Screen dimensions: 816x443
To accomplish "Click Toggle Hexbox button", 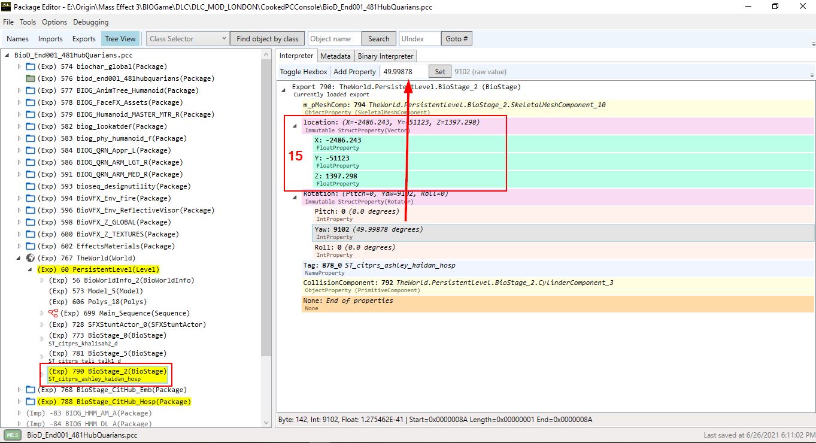I will pos(304,72).
